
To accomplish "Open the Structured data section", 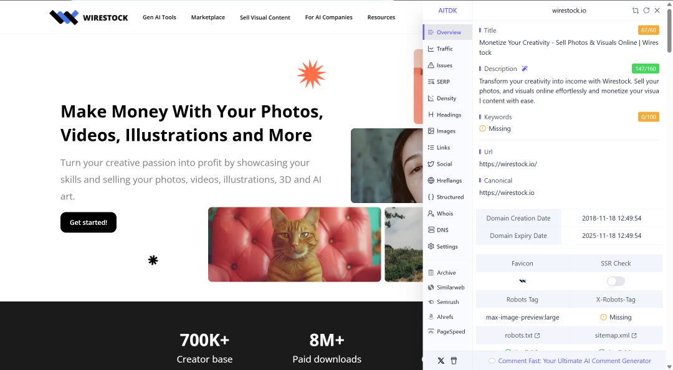I will pos(447,197).
